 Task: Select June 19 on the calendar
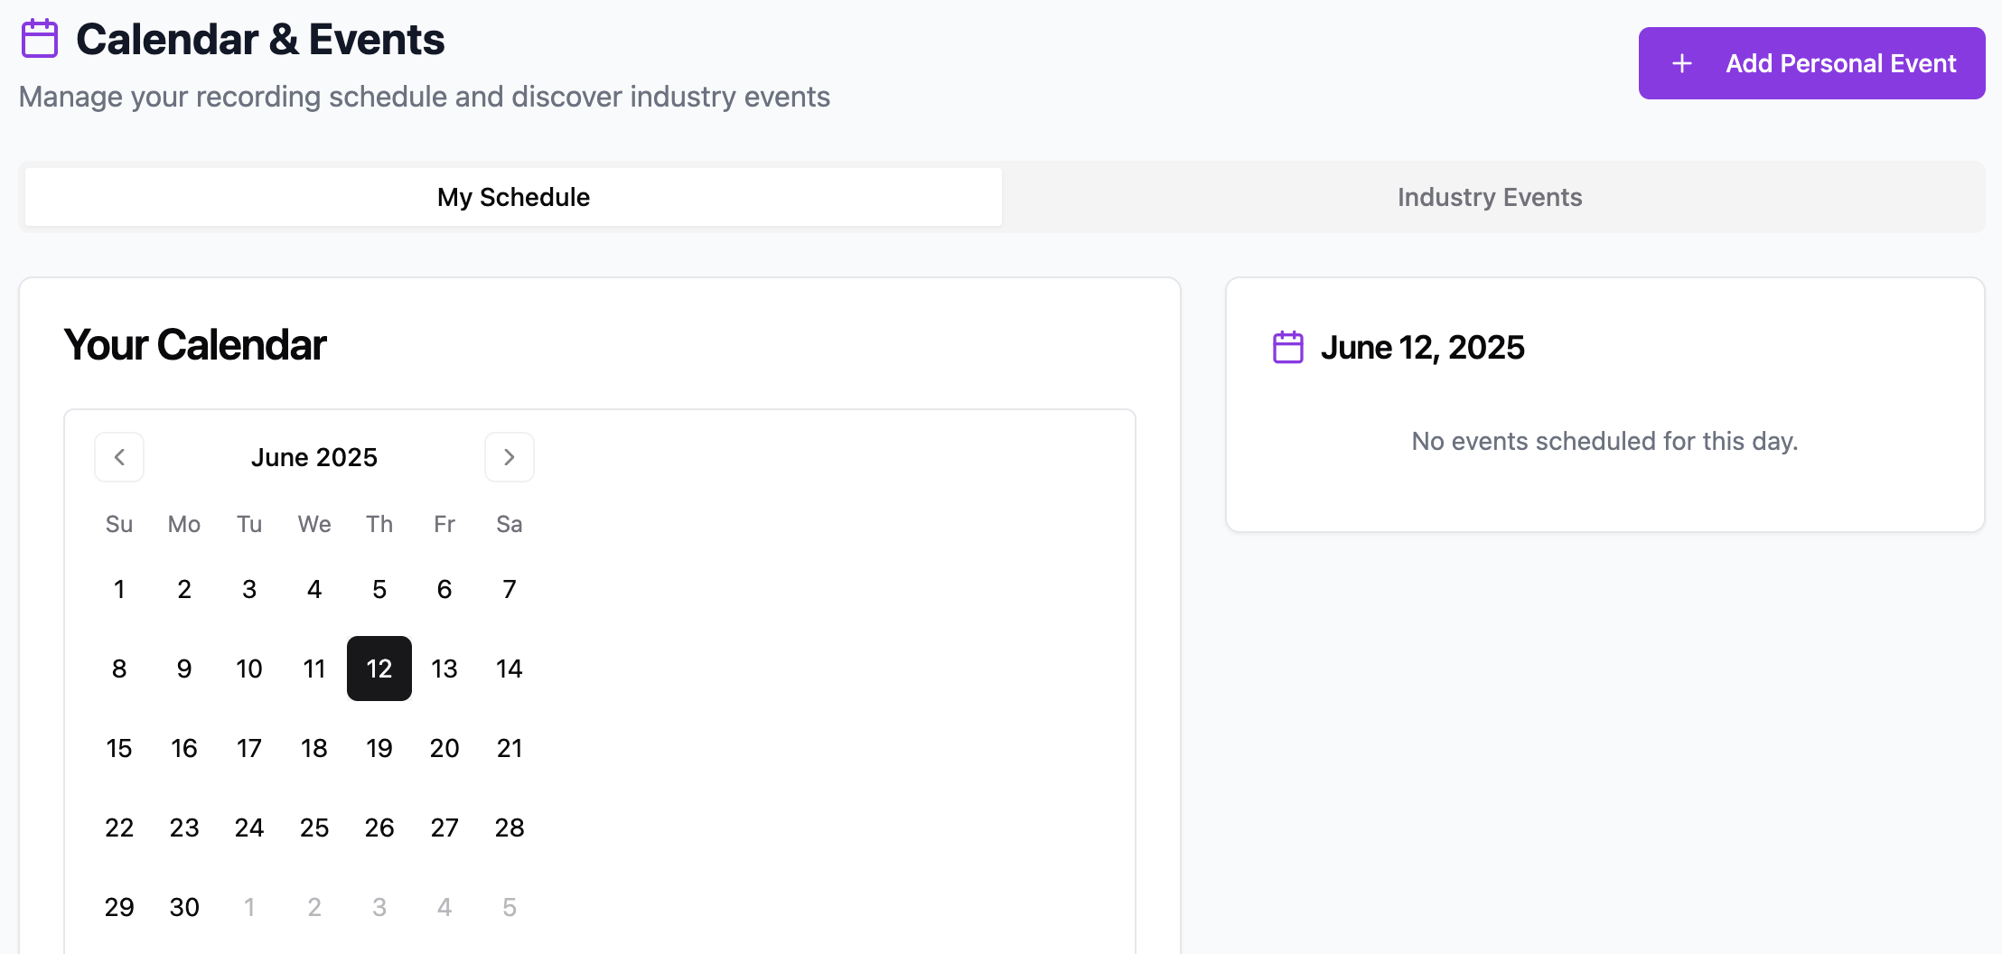(379, 748)
